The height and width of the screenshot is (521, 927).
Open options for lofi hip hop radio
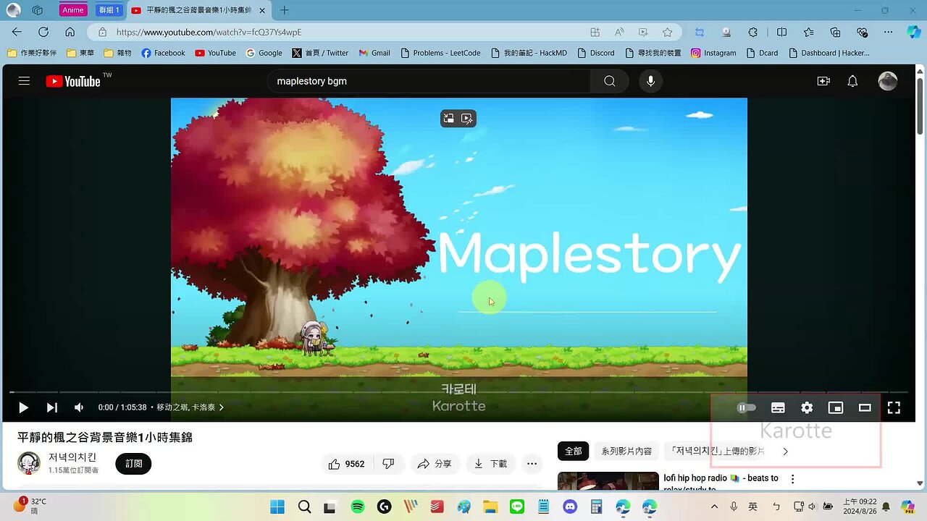[x=792, y=479]
